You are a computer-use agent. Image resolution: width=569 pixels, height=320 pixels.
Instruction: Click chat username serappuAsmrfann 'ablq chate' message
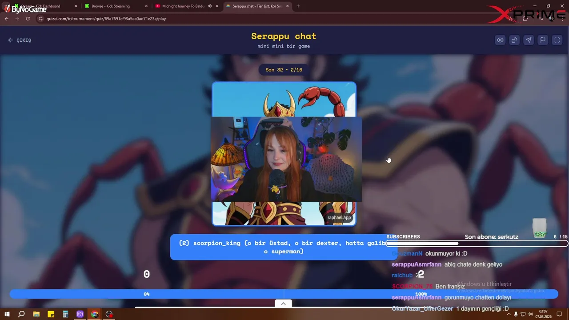point(417,264)
